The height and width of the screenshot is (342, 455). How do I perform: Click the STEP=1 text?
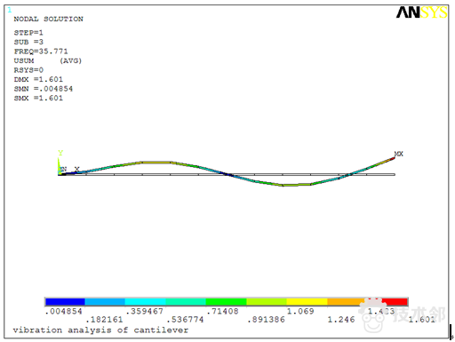[28, 33]
